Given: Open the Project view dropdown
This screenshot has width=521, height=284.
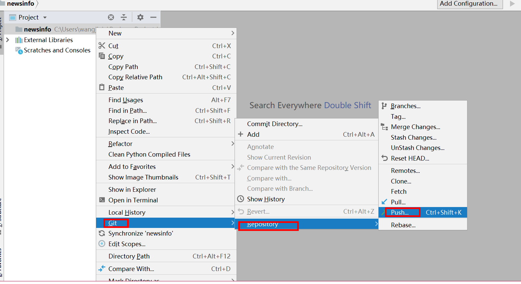Looking at the screenshot, I should [x=45, y=18].
